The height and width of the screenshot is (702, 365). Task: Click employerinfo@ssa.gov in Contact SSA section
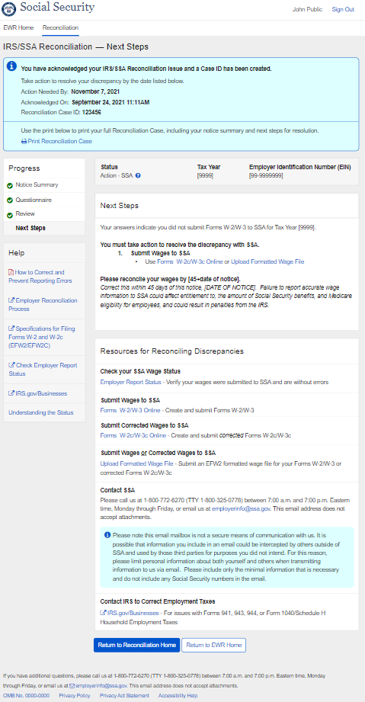[241, 509]
